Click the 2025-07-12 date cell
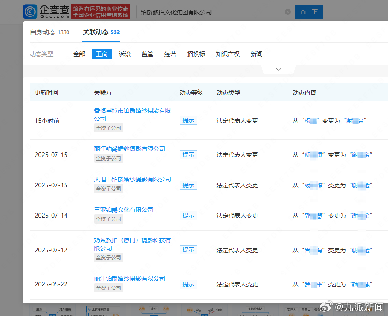 [x=51, y=250]
